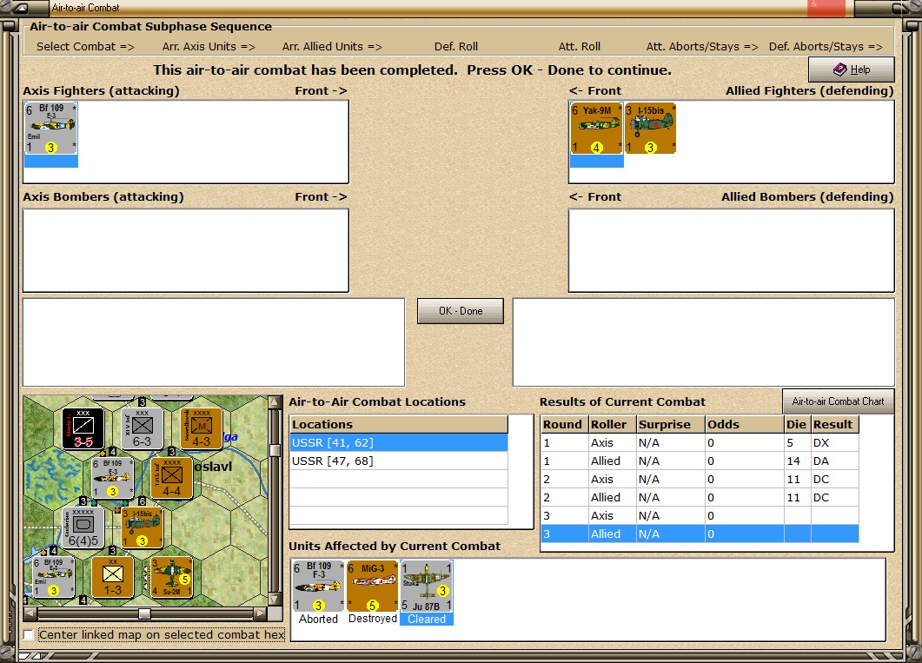Select the 1-3 division counter on map
This screenshot has width=922, height=663.
click(112, 577)
